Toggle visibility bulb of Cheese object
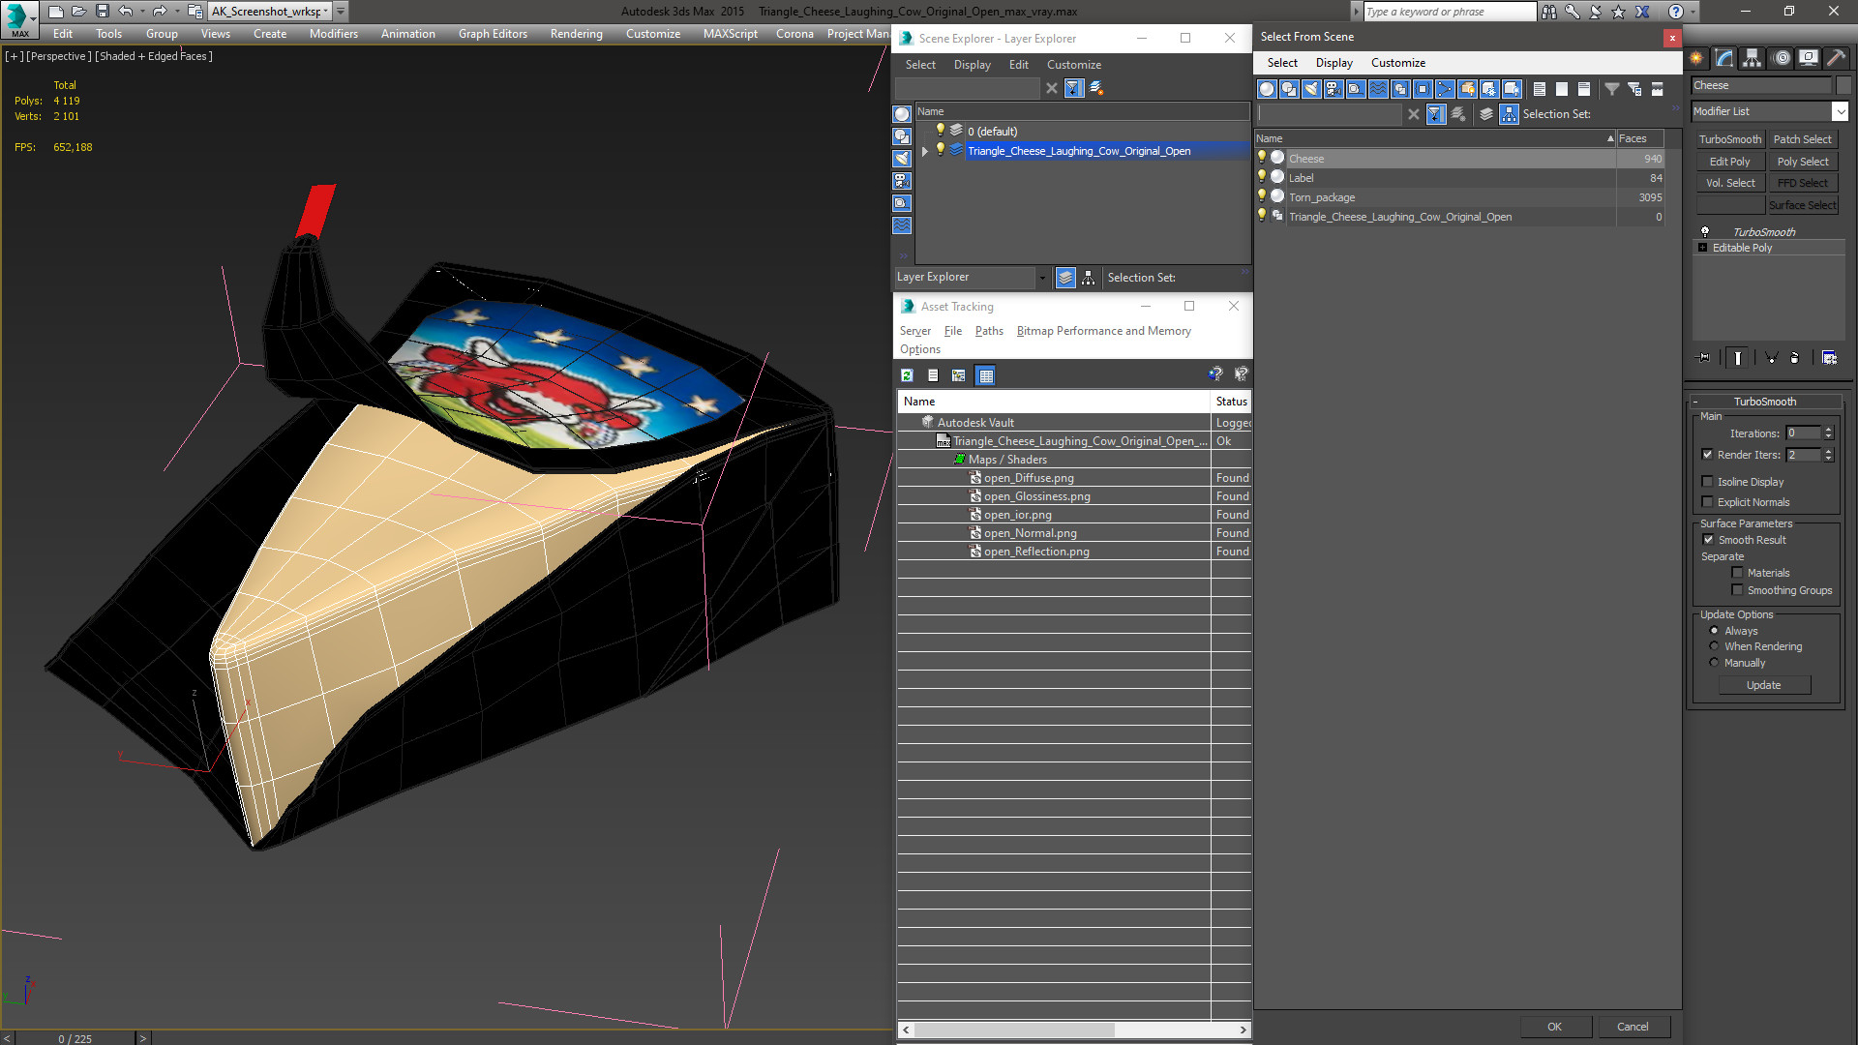 click(x=1262, y=158)
